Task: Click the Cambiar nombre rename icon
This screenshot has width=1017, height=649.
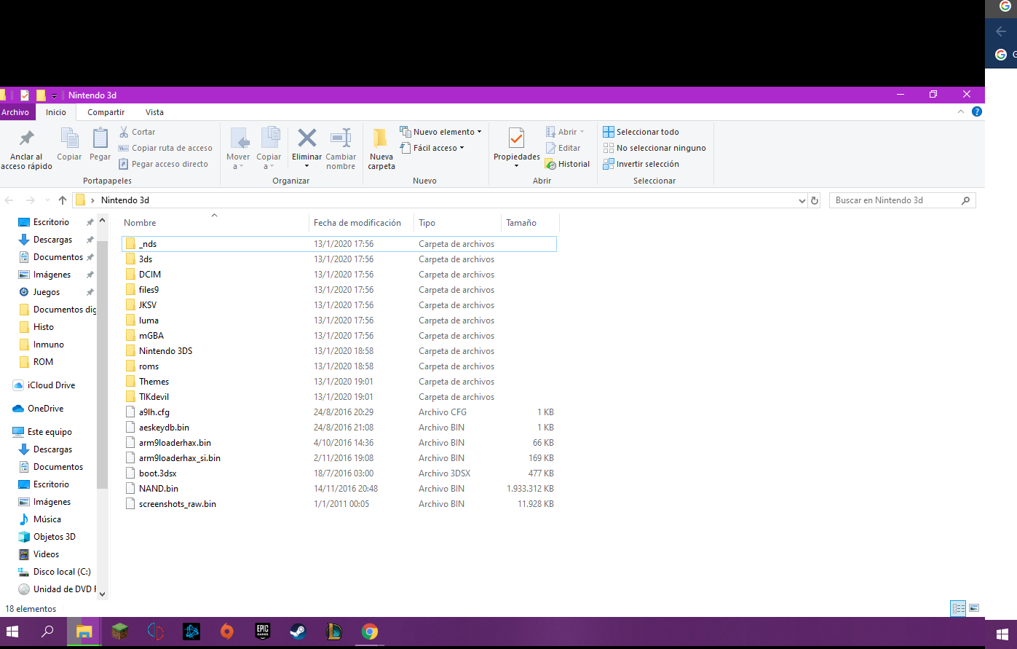Action: point(341,138)
